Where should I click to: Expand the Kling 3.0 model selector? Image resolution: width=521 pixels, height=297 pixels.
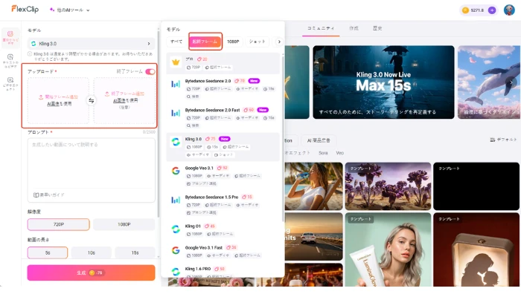coord(91,44)
